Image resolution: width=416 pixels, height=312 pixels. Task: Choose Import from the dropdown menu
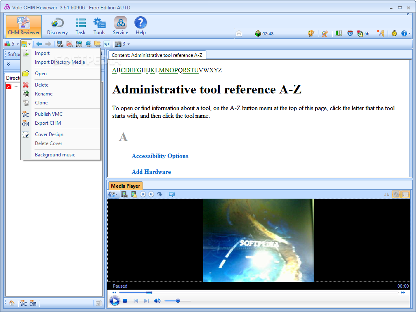(x=42, y=53)
